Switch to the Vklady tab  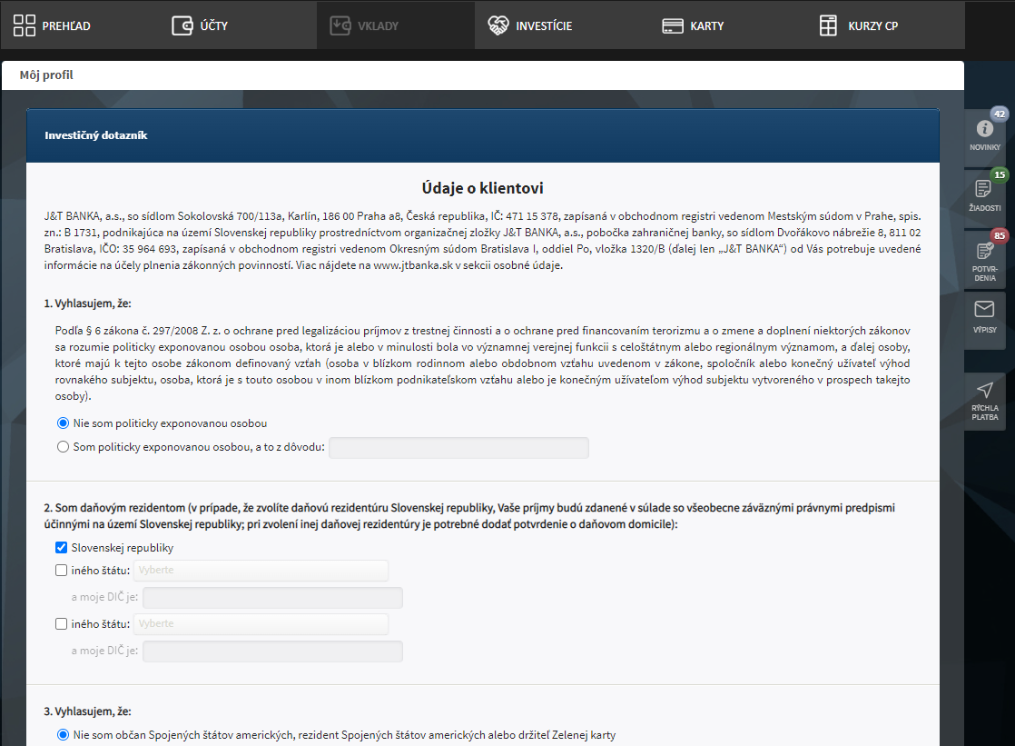click(x=364, y=25)
